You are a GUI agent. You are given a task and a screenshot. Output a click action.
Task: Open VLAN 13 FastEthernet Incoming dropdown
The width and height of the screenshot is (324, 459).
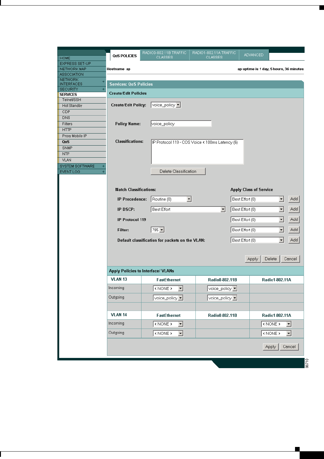(x=168, y=289)
